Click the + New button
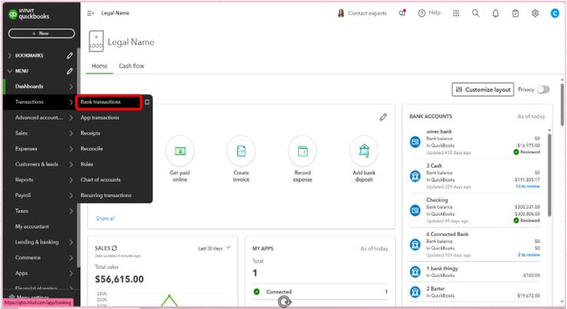This screenshot has height=309, width=567. click(41, 33)
